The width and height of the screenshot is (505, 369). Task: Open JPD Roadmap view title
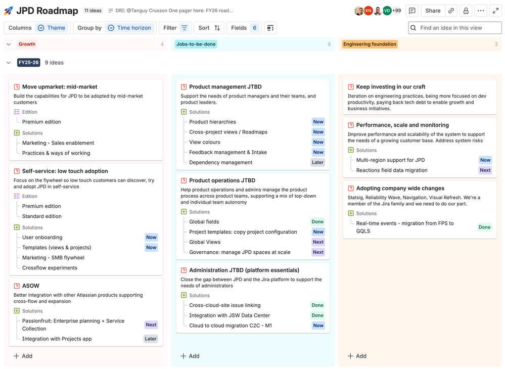(47, 11)
